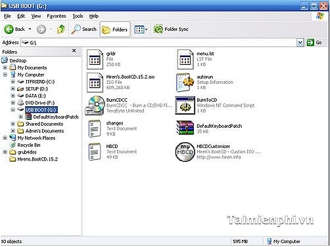Image resolution: width=330 pixels, height=247 pixels.
Task: Expand My Documents tree node
Action: [x=5, y=67]
